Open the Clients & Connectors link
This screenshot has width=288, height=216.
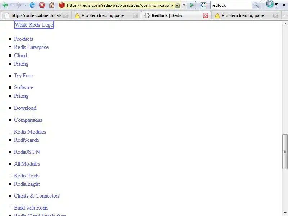tap(37, 196)
